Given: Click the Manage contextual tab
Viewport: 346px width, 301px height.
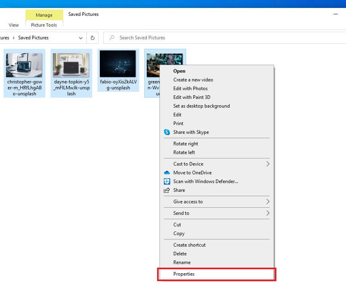Looking at the screenshot, I should pos(44,15).
